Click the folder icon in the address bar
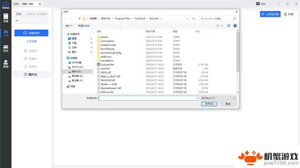300x168 pixels. 84,19
